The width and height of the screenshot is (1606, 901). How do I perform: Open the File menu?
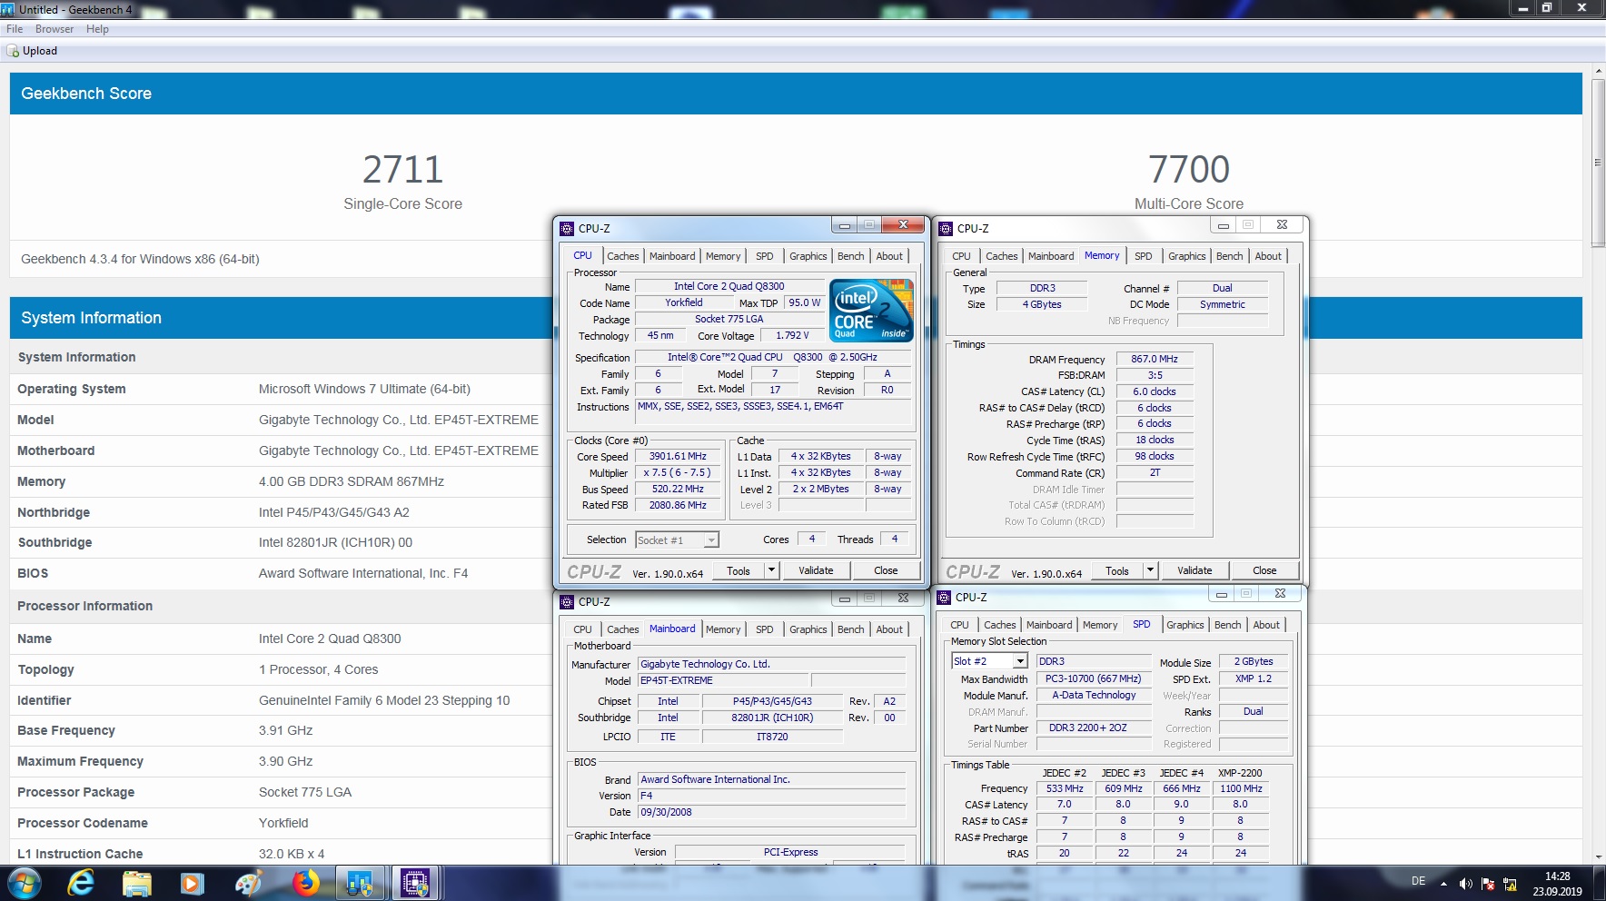tap(15, 29)
